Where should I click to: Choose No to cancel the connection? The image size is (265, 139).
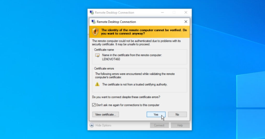[177, 114]
